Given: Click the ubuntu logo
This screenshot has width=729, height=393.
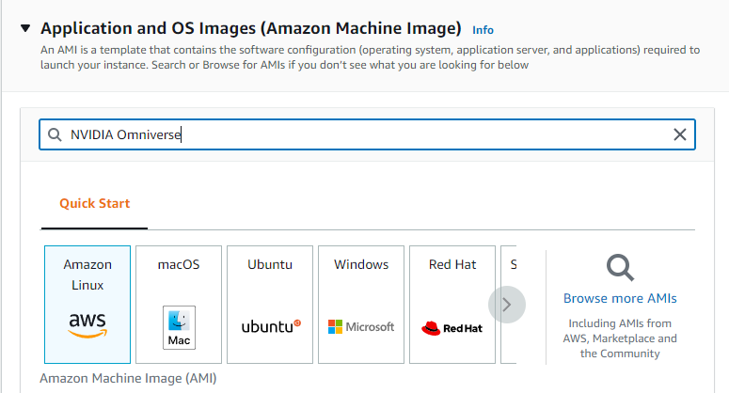Looking at the screenshot, I should (x=271, y=326).
